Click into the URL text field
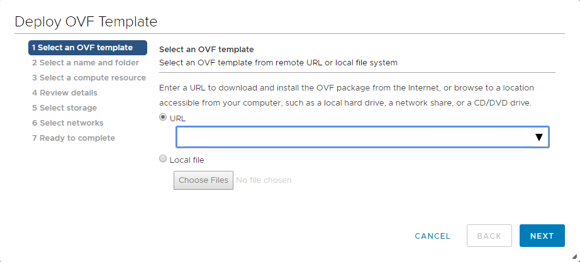Viewport: 580px width, 262px height. [352, 138]
